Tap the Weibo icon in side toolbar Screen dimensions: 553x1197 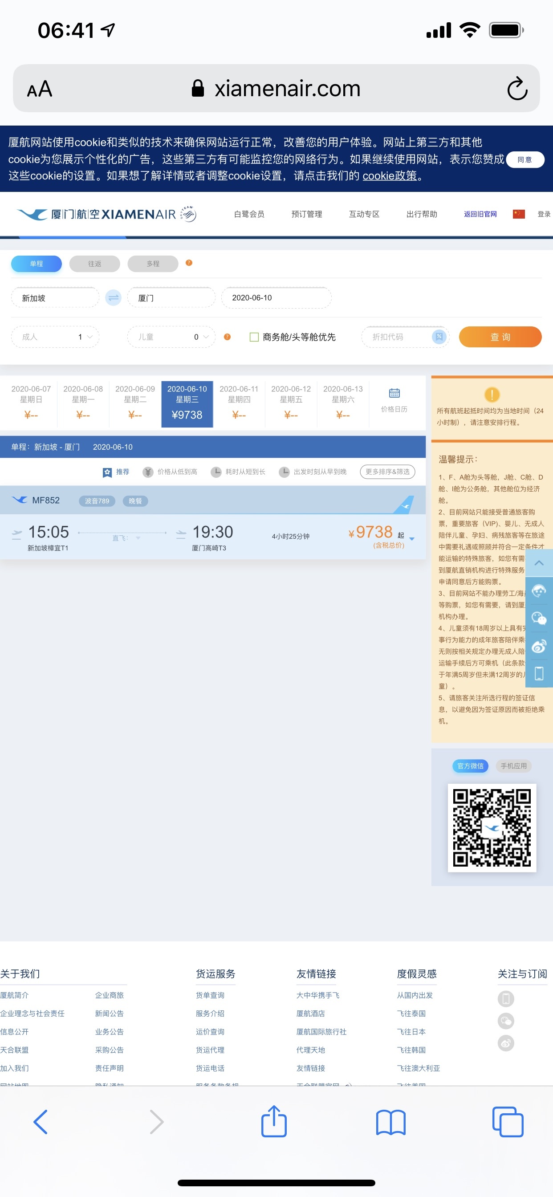pos(539,646)
